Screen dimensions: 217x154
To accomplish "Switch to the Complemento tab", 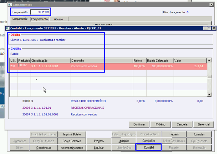I will pos(39,19).
